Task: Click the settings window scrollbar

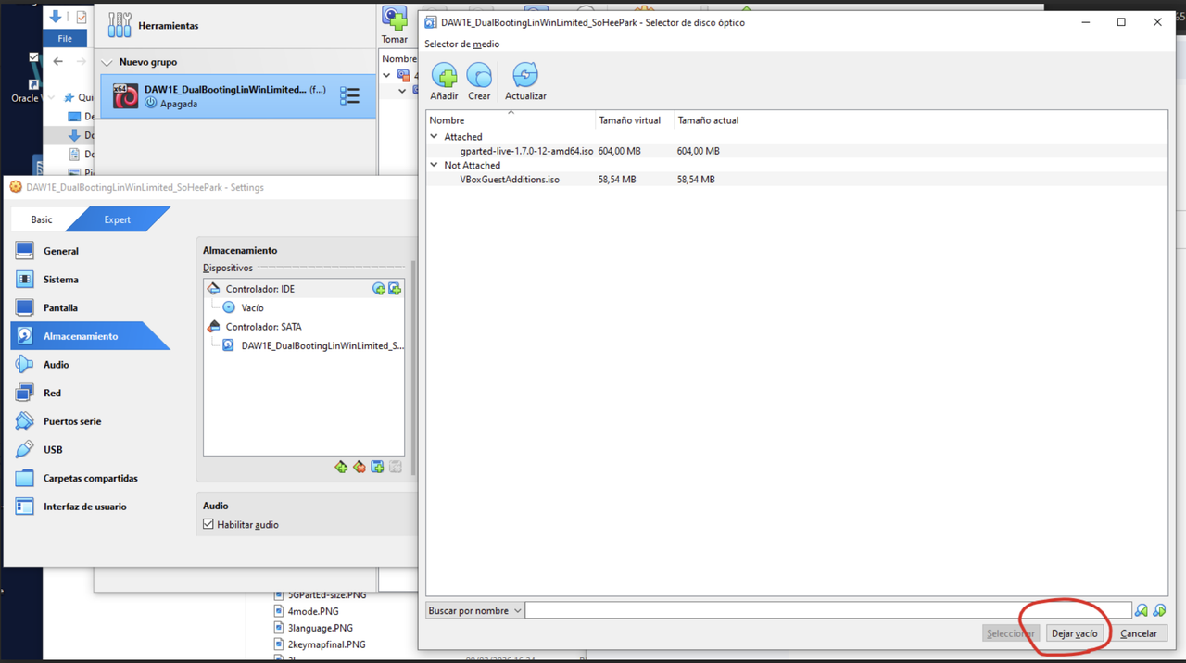Action: 413,367
